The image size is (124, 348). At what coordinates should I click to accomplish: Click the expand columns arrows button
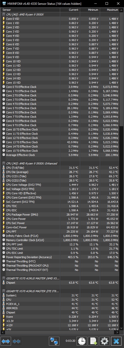[6, 341]
